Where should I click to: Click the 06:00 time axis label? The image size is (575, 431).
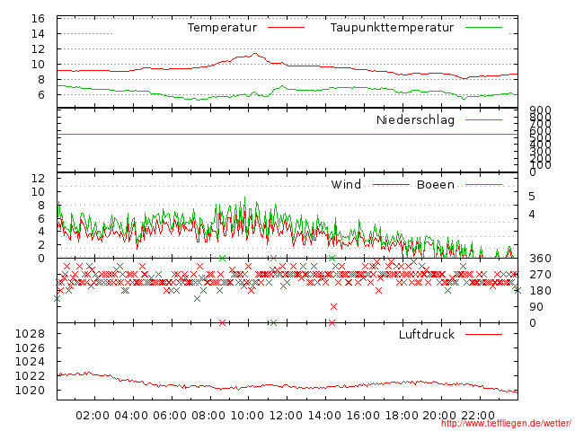170,416
